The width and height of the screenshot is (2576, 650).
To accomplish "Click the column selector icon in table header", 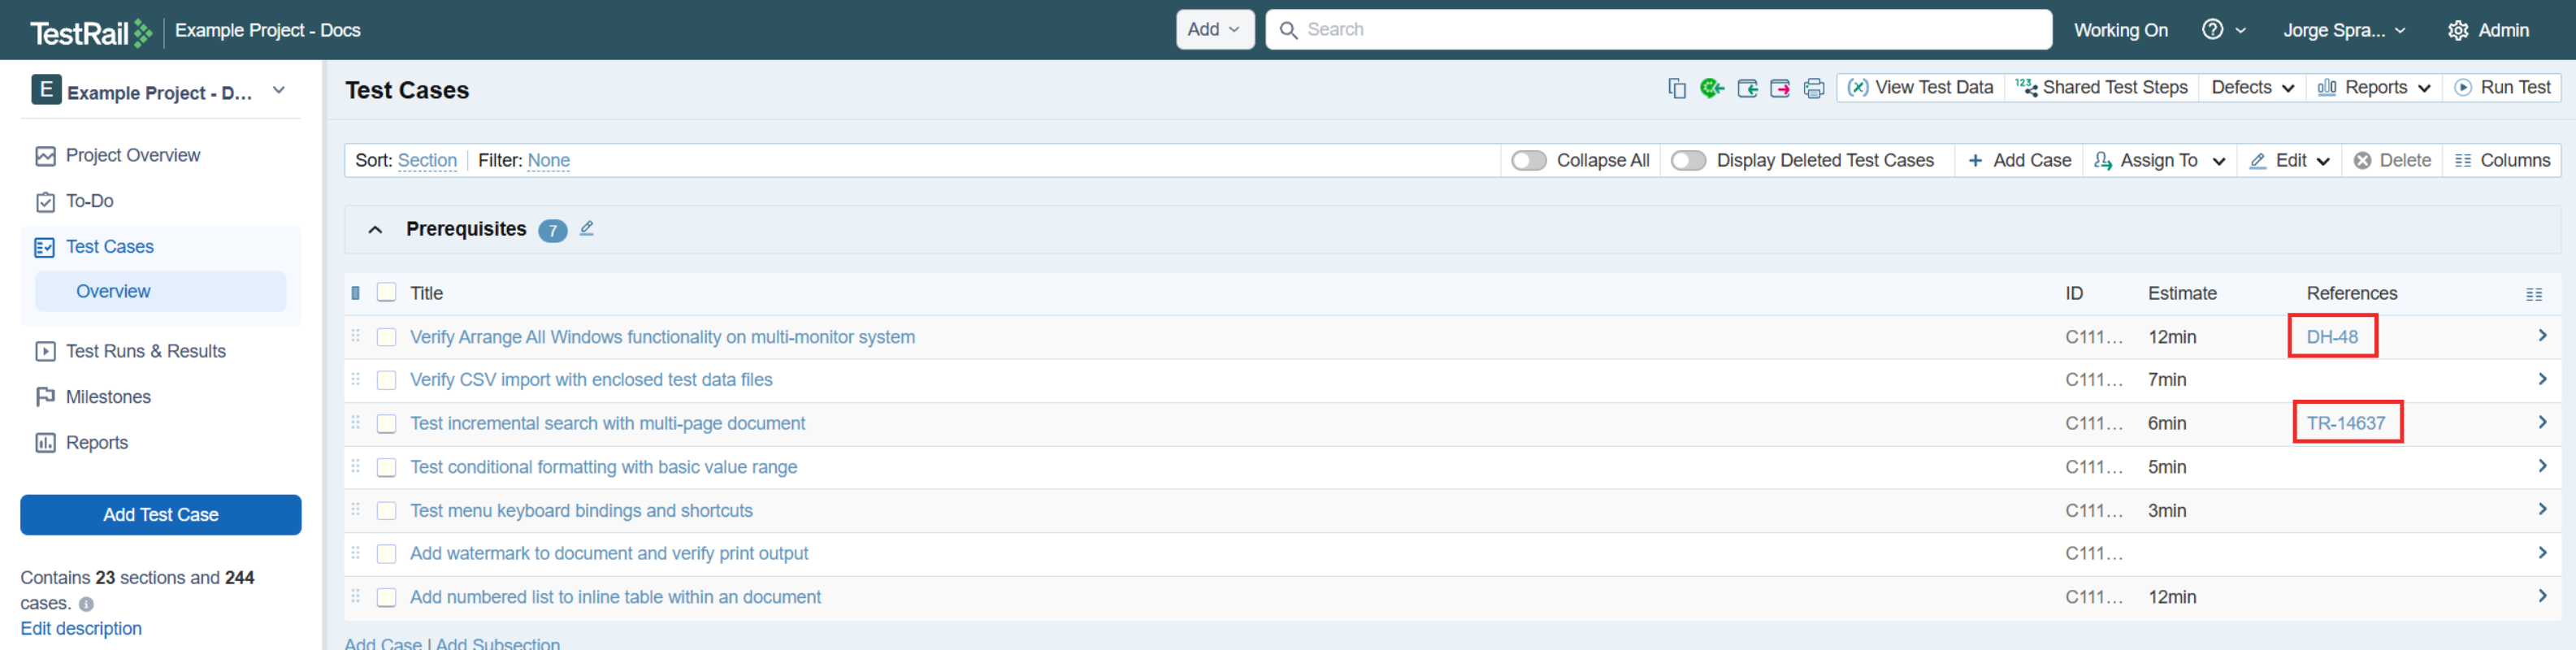I will [2533, 294].
